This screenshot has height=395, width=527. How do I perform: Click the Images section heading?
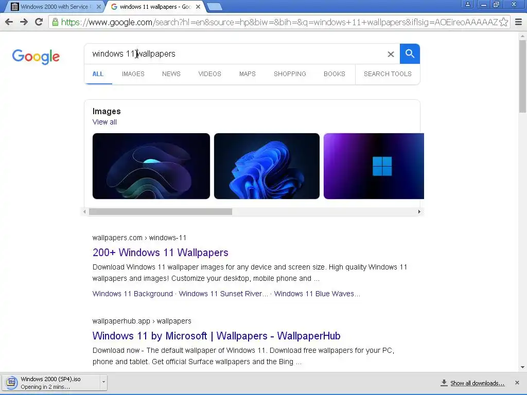pyautogui.click(x=107, y=111)
